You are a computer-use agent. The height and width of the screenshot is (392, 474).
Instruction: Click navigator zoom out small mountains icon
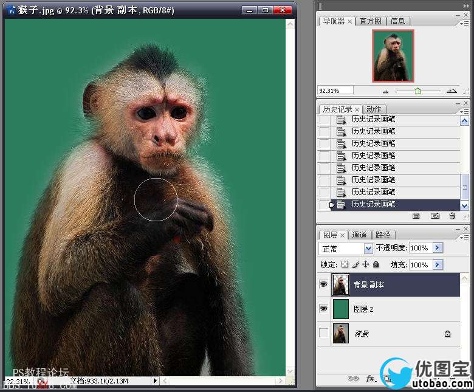(x=385, y=91)
